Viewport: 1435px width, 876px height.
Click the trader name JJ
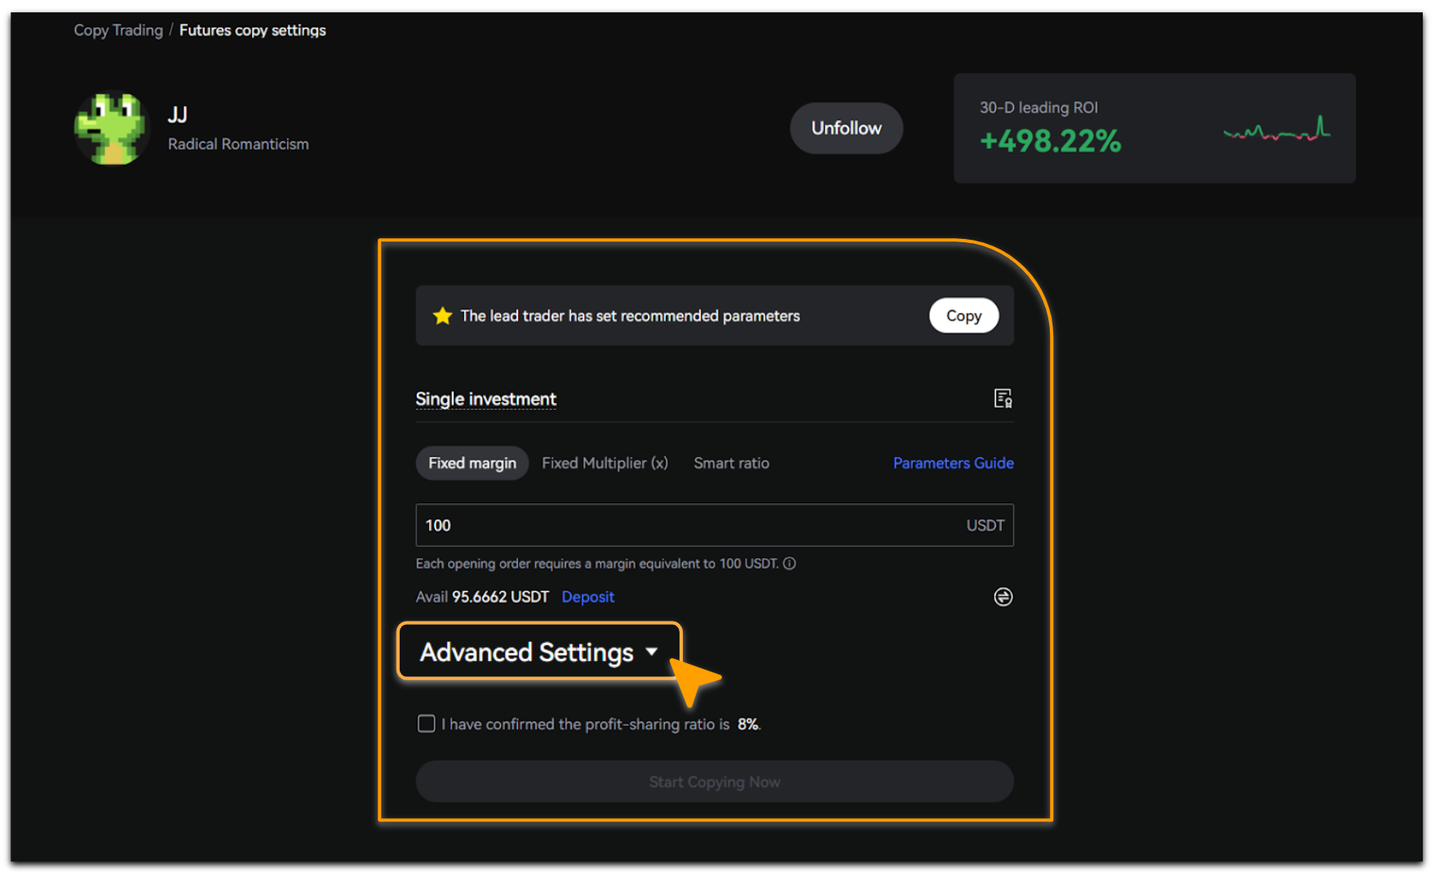pos(177,115)
